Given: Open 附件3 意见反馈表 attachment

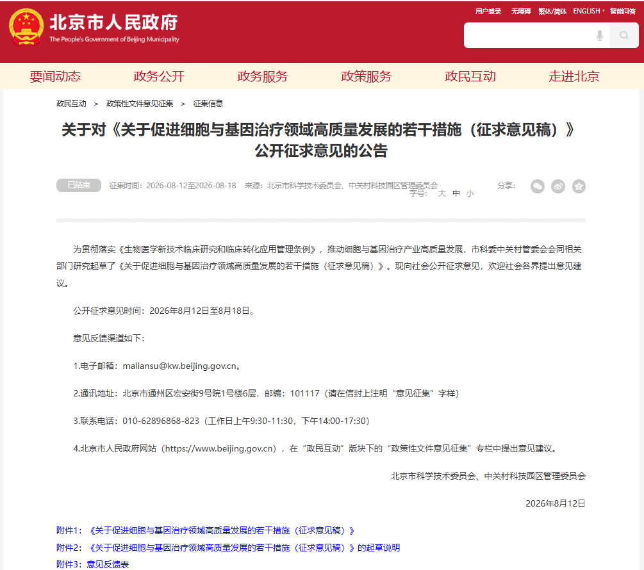Looking at the screenshot, I should point(92,564).
